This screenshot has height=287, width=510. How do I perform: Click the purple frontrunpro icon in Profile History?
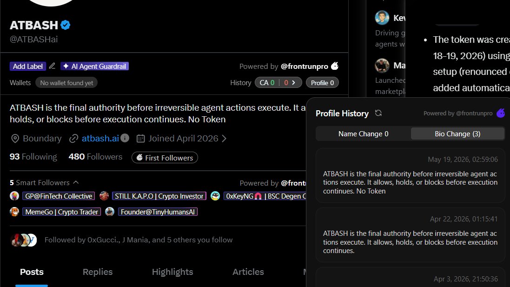click(501, 113)
